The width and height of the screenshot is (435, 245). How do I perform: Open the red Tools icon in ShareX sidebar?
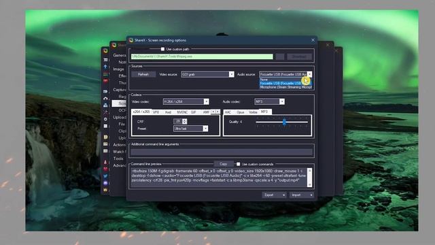105,81
